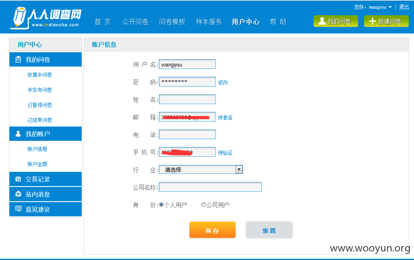Viewport: 414px width, 260px height.
Task: Go to 首页 in top navigation
Action: (x=102, y=22)
